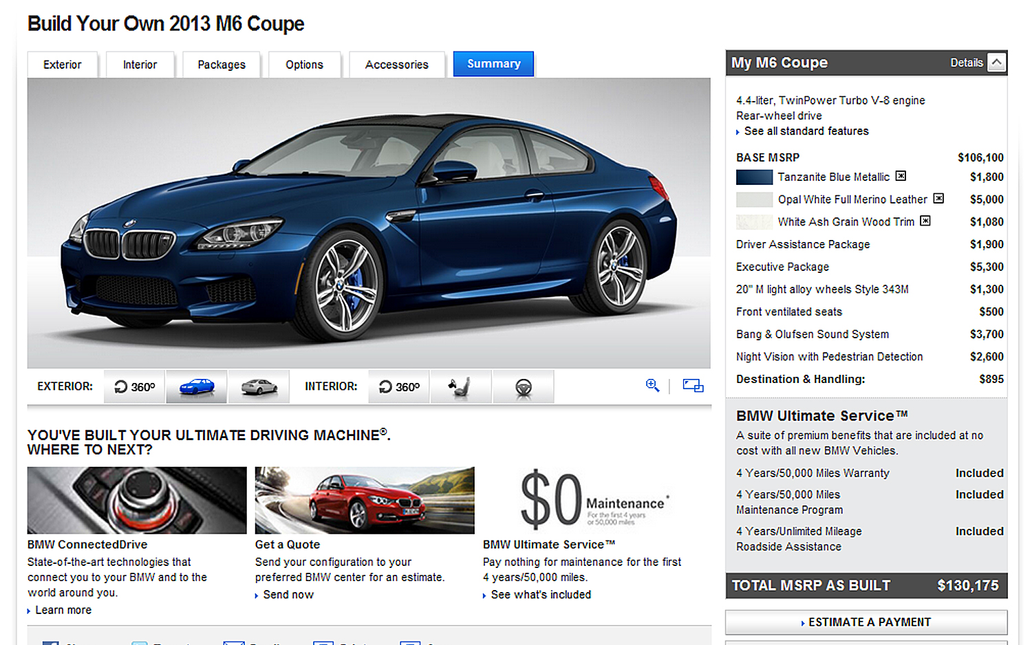Open the Accessories tab
The width and height of the screenshot is (1032, 645).
[396, 65]
